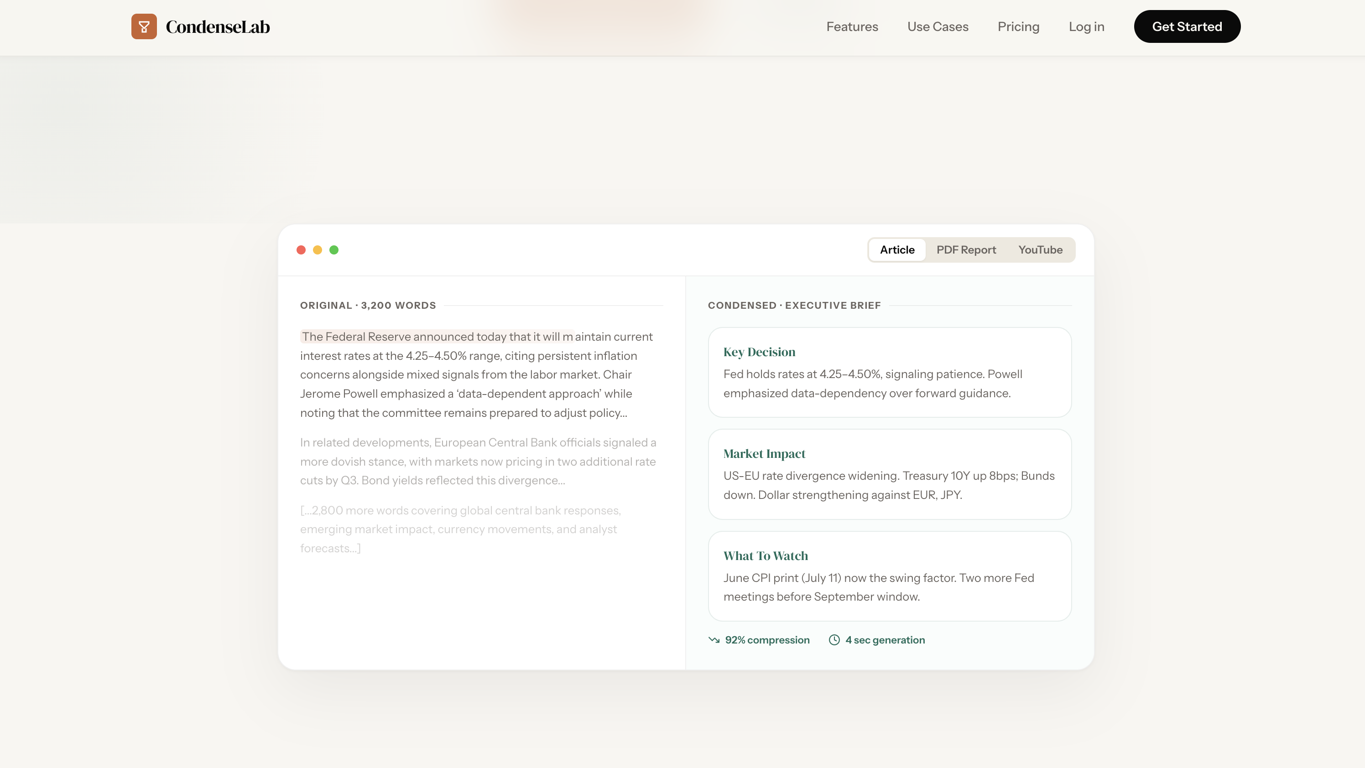The height and width of the screenshot is (768, 1365).
Task: Open the Market Impact card
Action: tap(889, 474)
